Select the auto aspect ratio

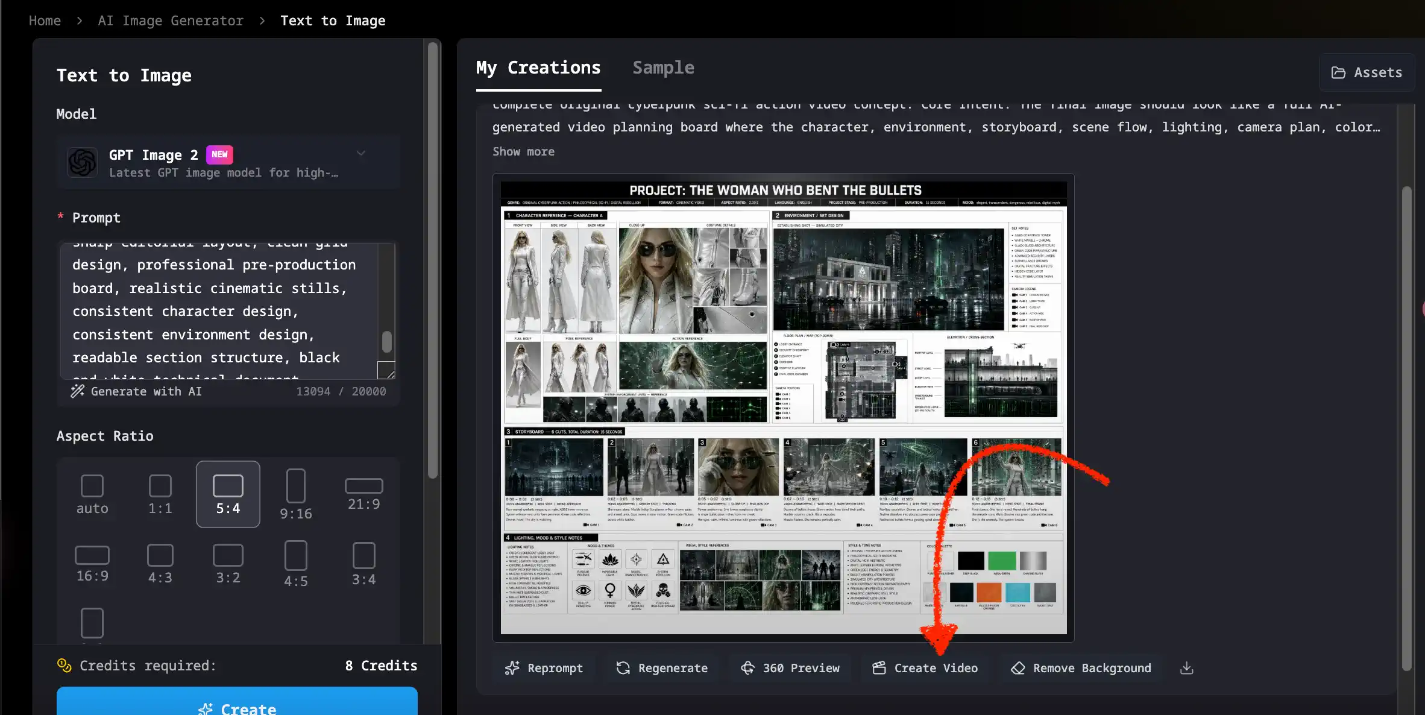[92, 494]
